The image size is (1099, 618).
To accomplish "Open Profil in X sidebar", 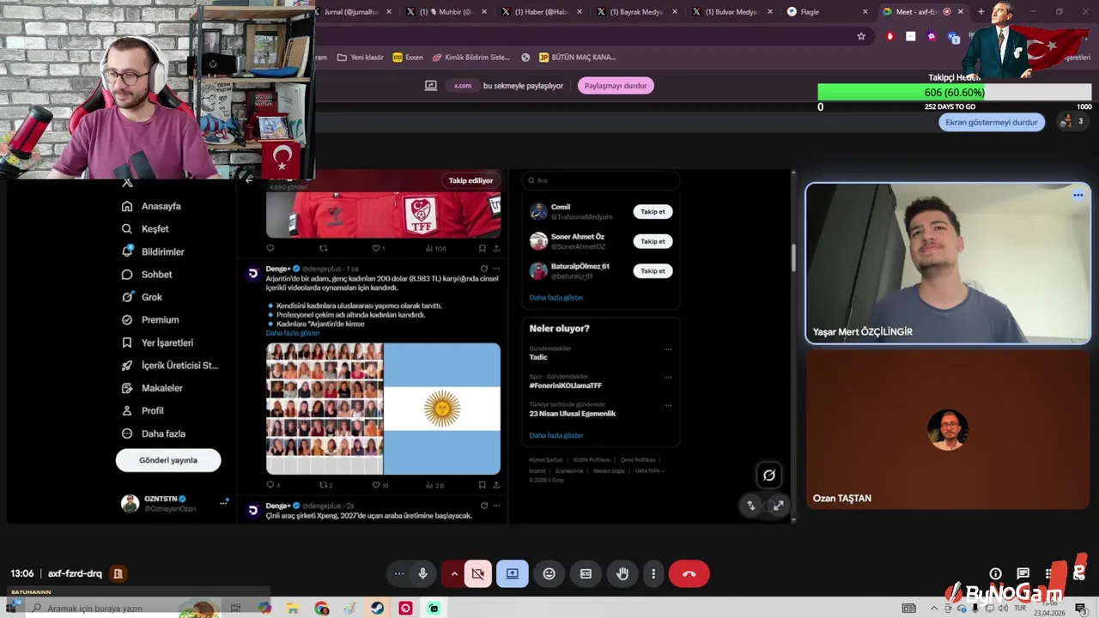I will pyautogui.click(x=143, y=410).
